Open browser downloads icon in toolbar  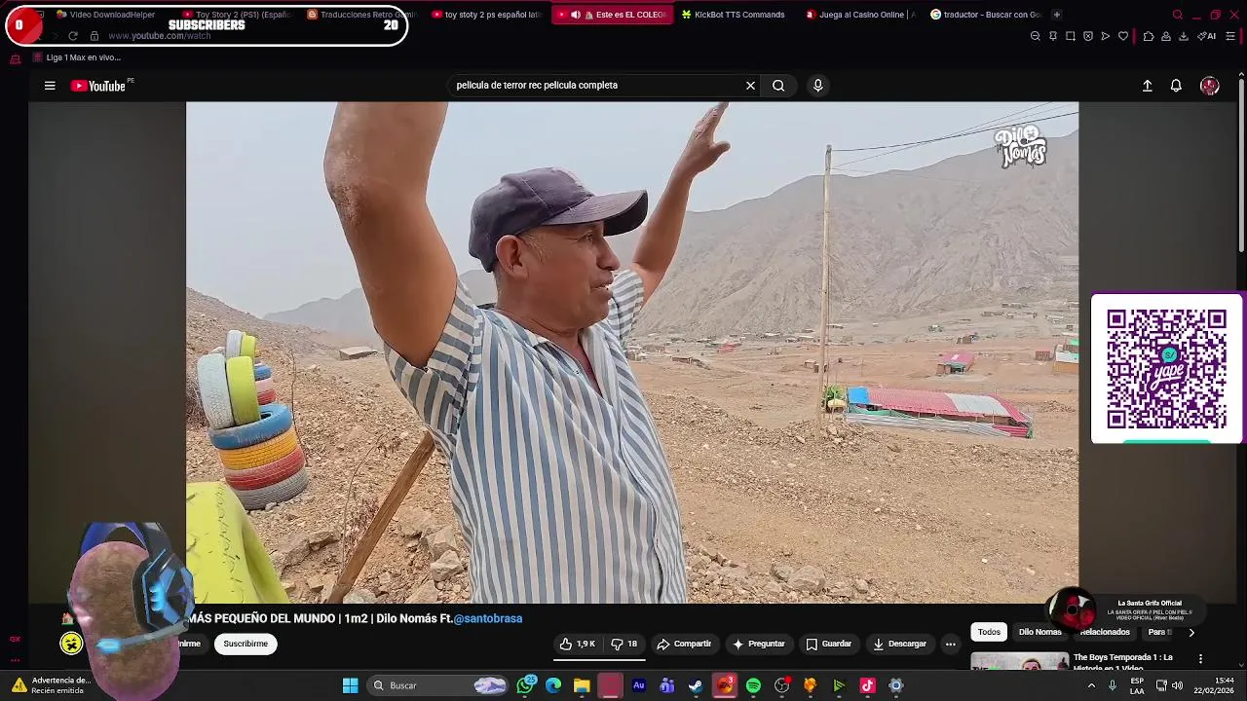click(1183, 36)
